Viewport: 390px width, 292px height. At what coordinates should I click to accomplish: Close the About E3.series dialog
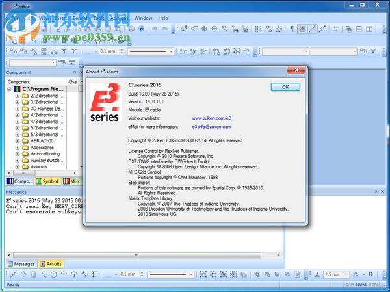point(296,70)
